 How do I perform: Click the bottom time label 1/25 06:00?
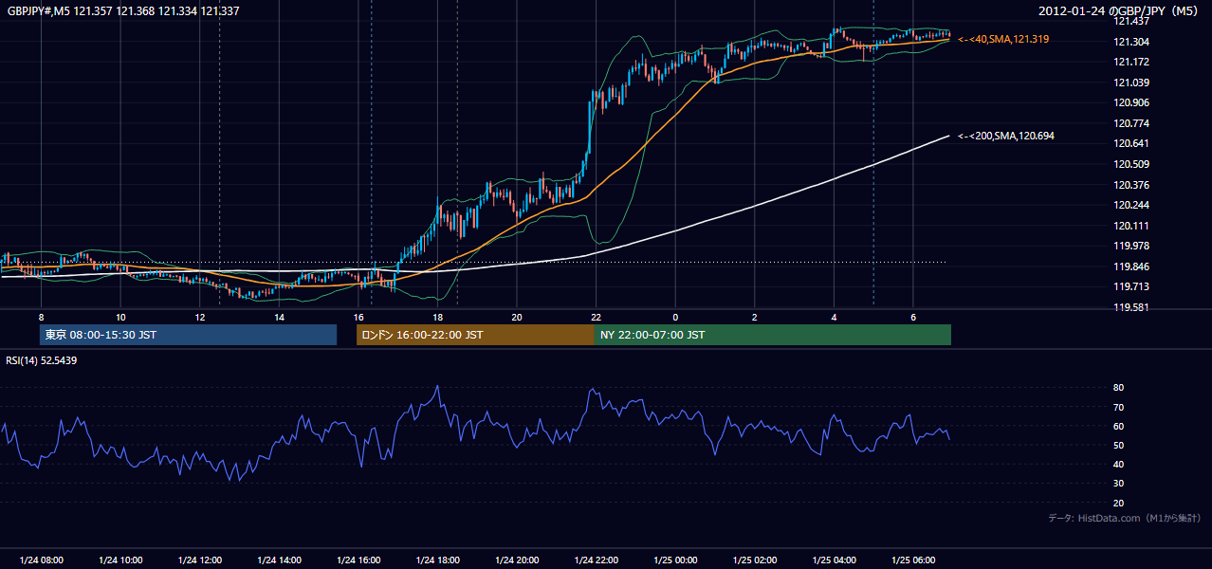(x=913, y=560)
